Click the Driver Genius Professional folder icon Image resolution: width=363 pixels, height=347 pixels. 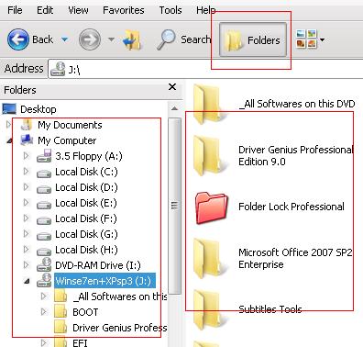pos(210,155)
